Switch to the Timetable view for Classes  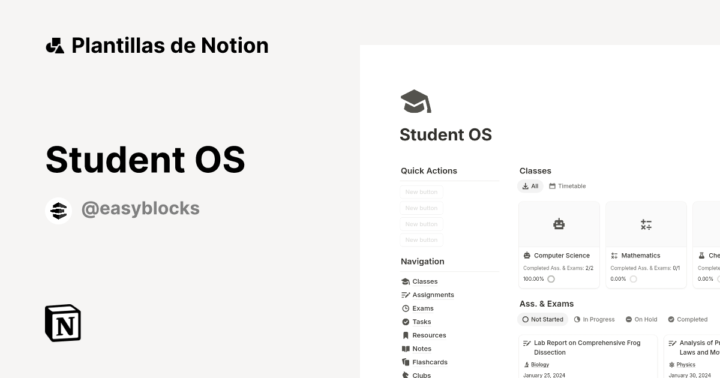[567, 186]
